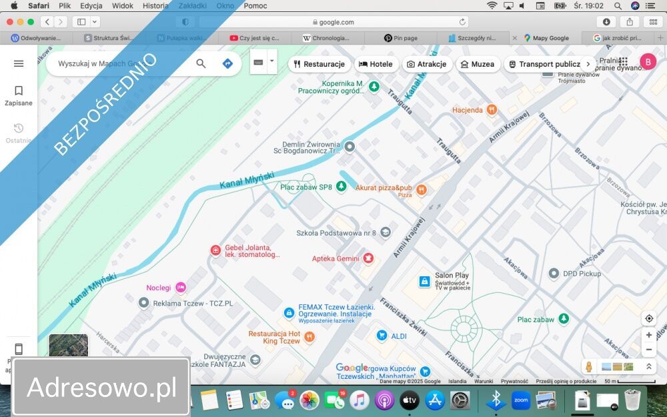Open Spotlight search in menu bar
Viewport: 667px width, 417px height.
pyautogui.click(x=618, y=5)
